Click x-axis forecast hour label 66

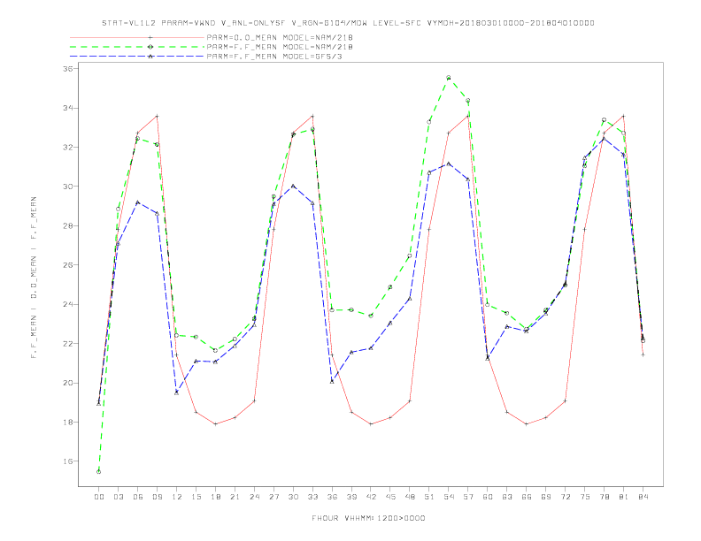(x=527, y=497)
